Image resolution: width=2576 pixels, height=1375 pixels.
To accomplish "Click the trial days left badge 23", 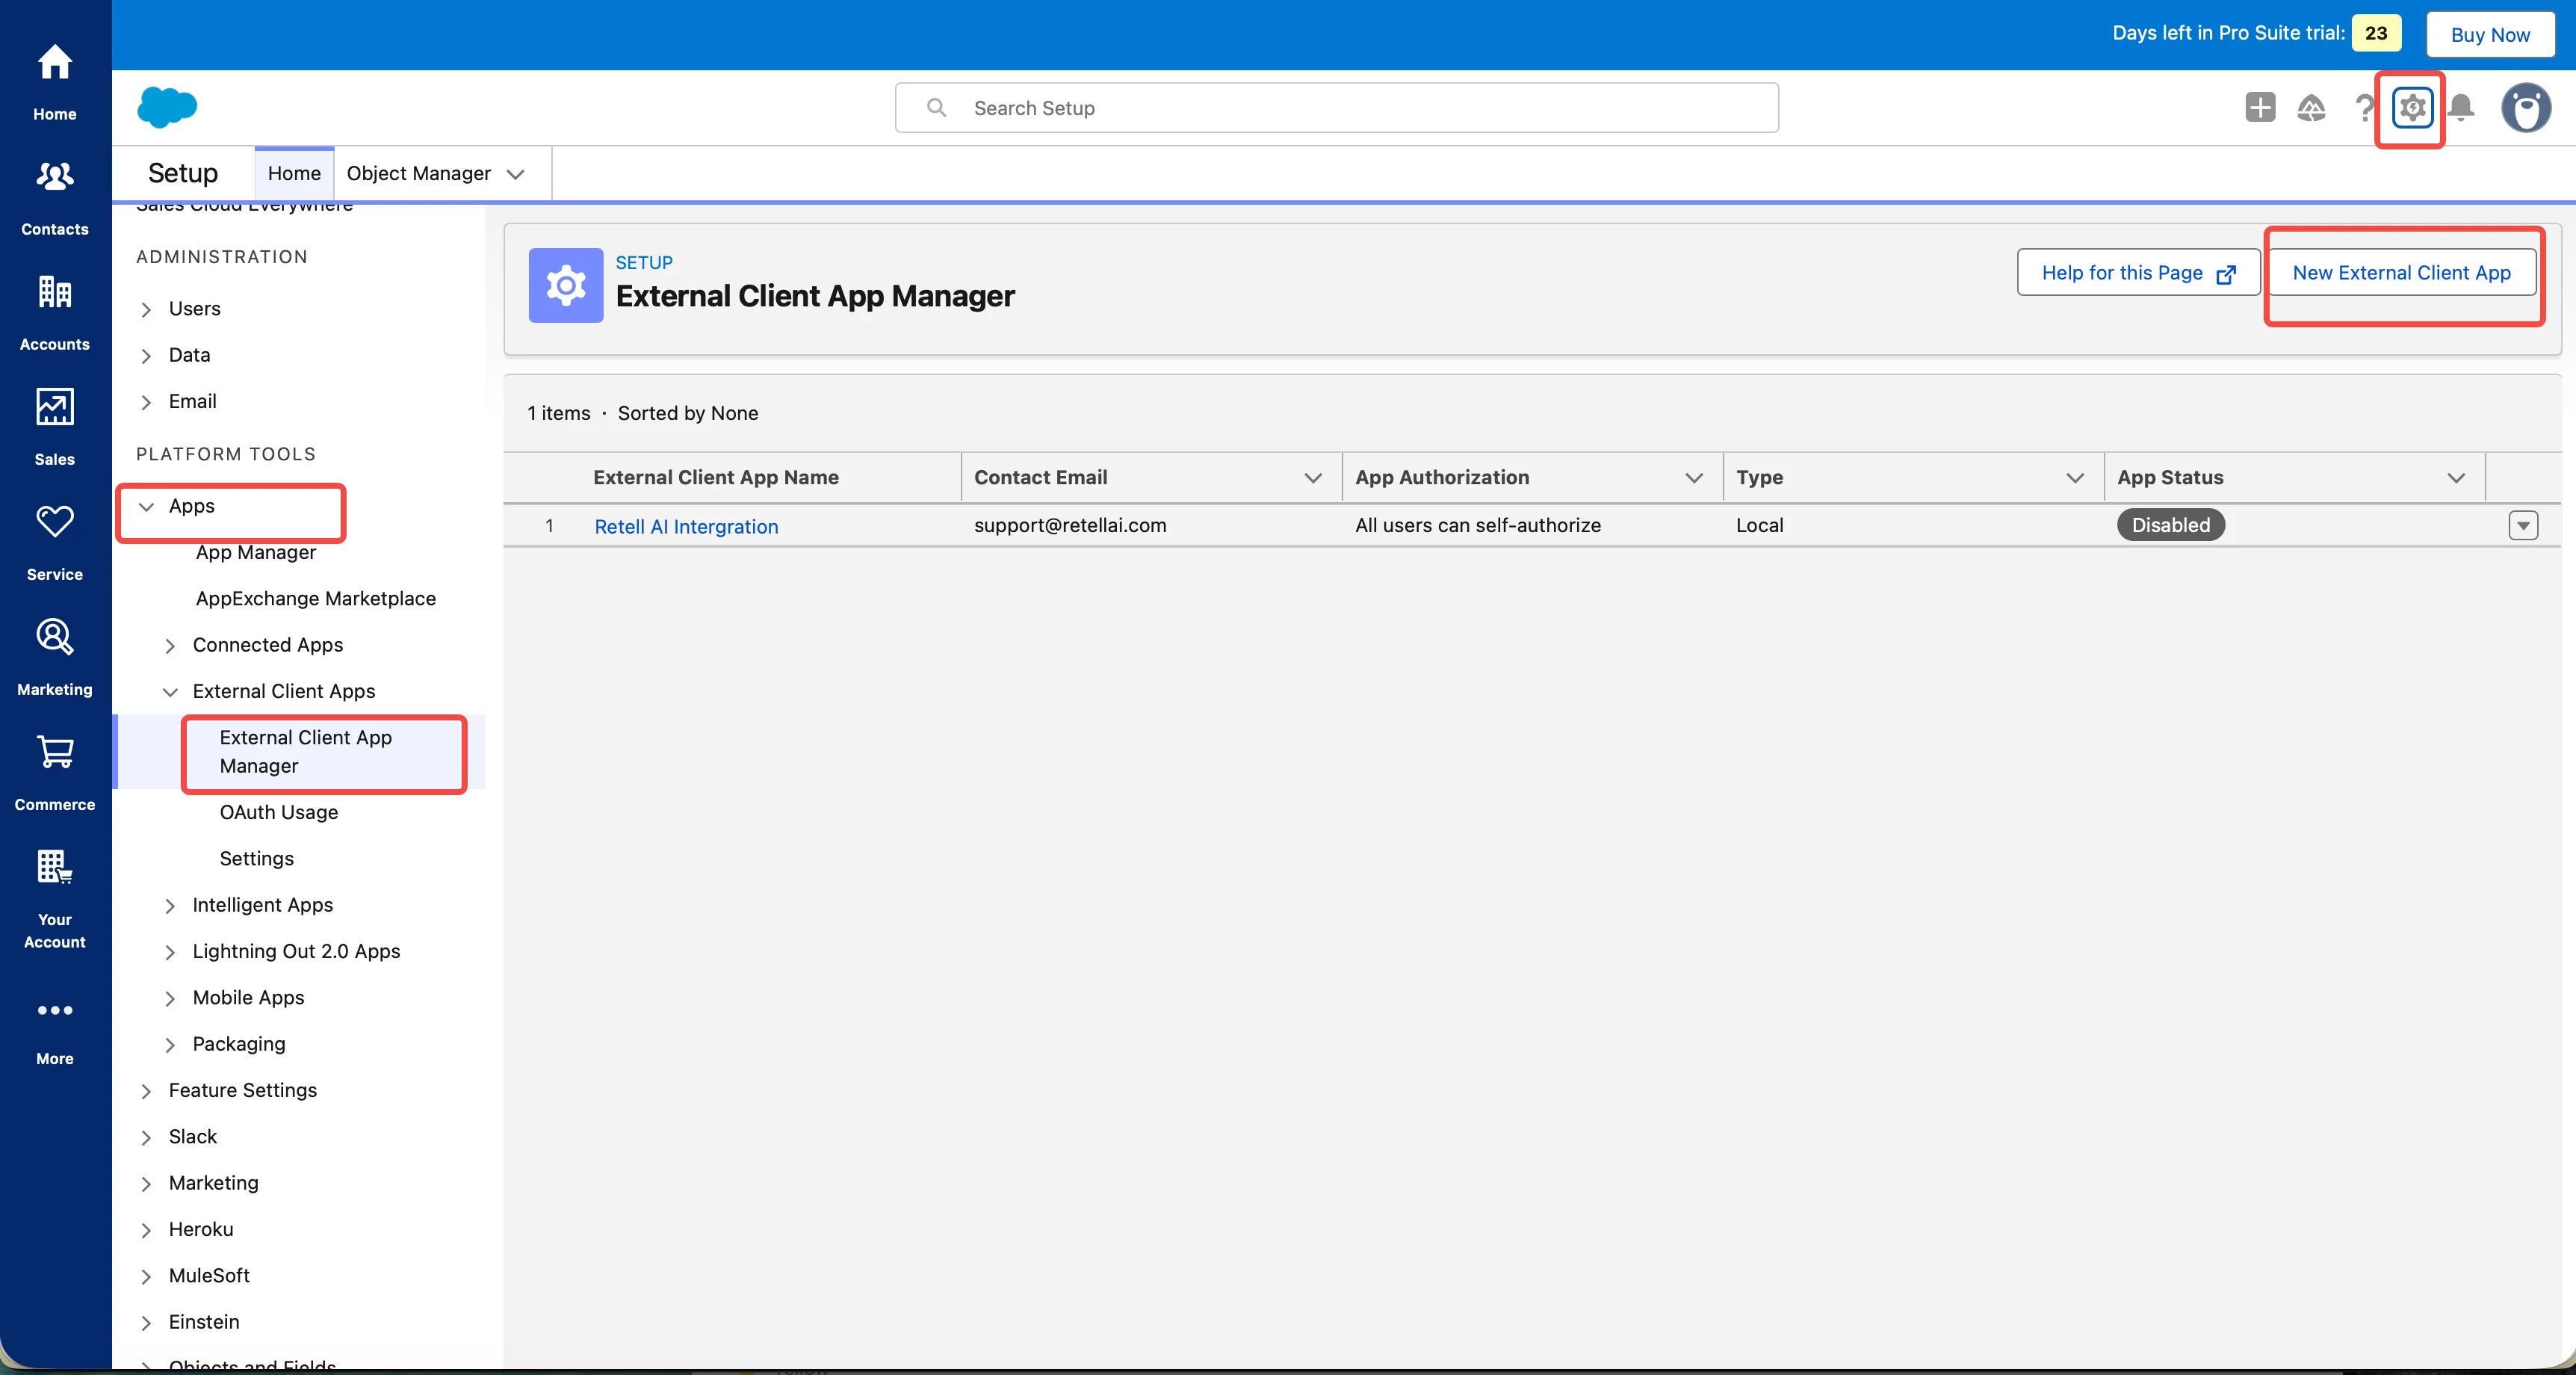I will pyautogui.click(x=2376, y=33).
